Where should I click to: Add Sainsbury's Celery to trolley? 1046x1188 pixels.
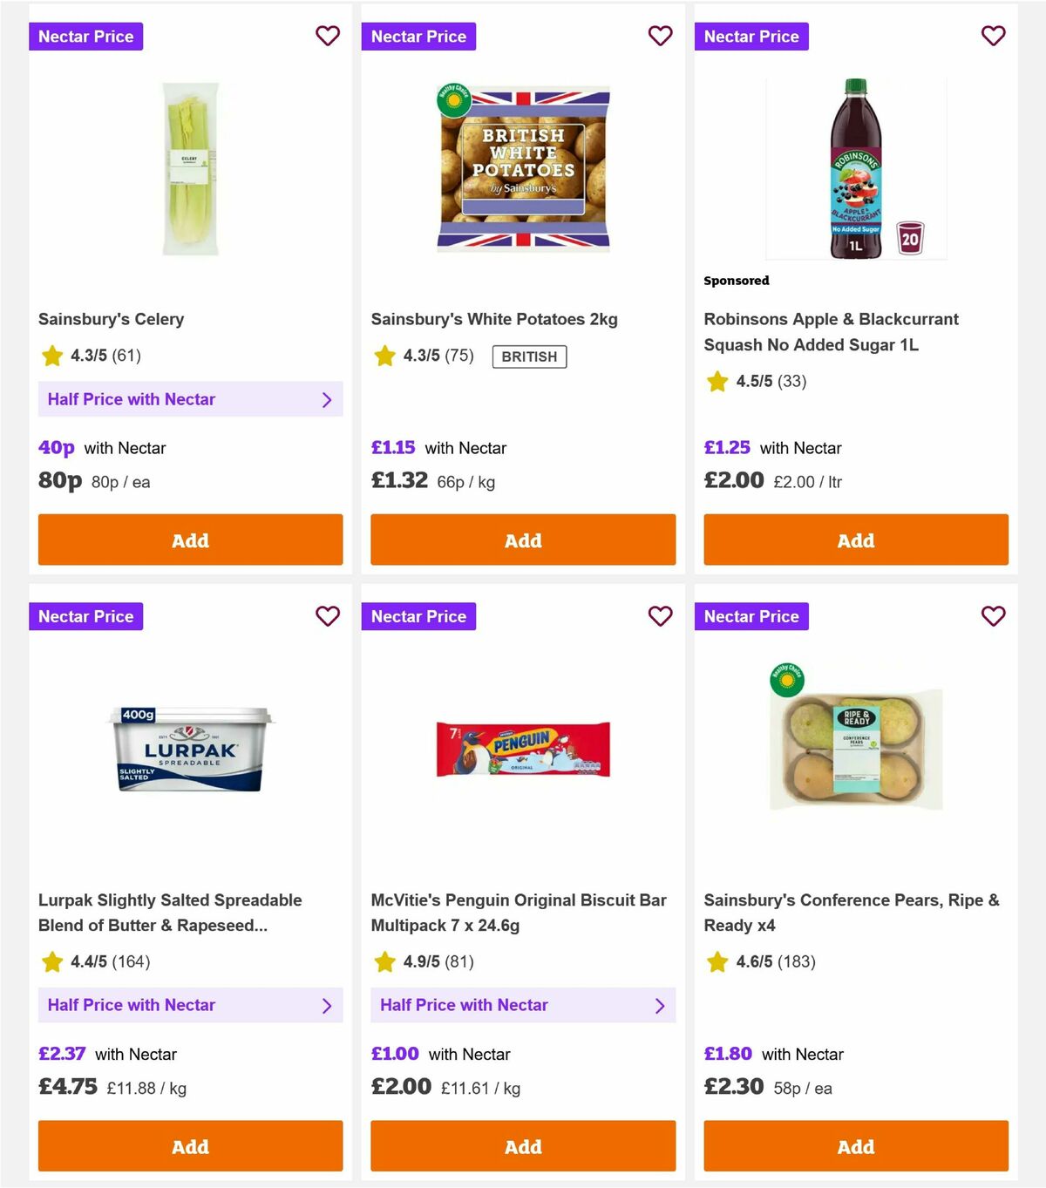coord(190,540)
